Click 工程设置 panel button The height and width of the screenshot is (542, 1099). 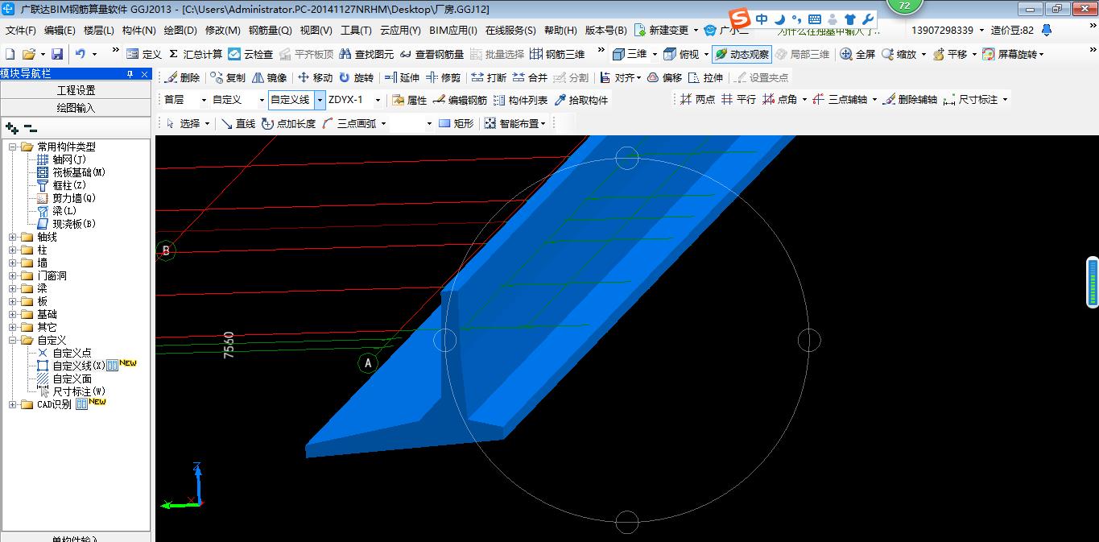(76, 90)
